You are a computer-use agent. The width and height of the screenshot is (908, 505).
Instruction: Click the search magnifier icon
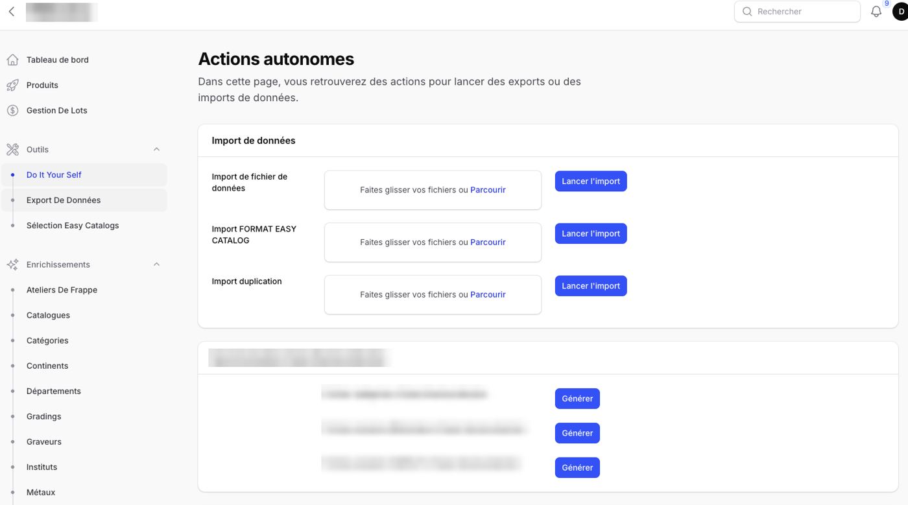(747, 12)
